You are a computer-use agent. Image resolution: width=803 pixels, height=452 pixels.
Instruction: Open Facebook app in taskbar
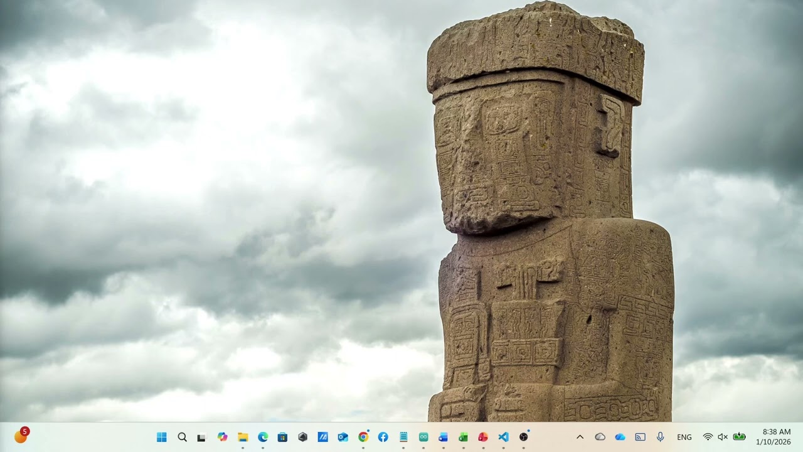tap(383, 437)
